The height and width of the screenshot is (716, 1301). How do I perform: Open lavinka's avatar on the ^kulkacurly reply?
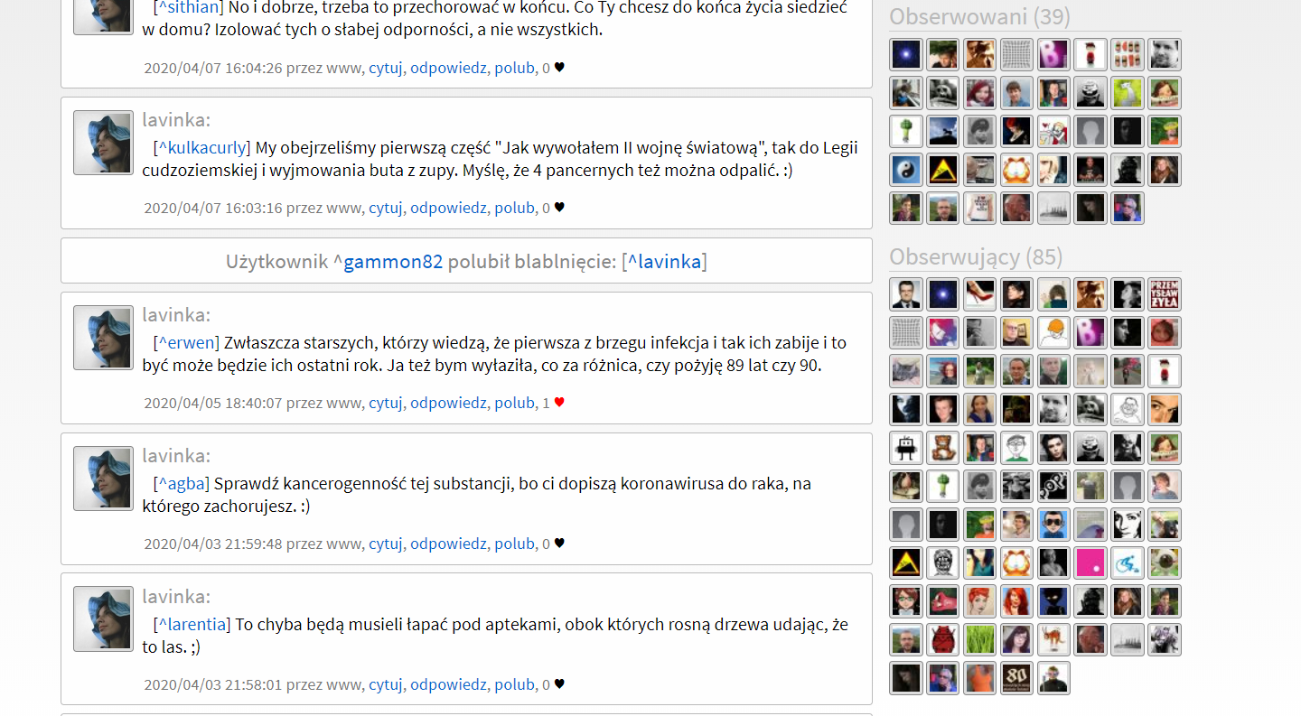(103, 143)
